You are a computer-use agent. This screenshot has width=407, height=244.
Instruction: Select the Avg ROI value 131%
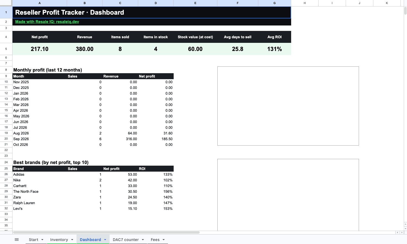point(275,49)
